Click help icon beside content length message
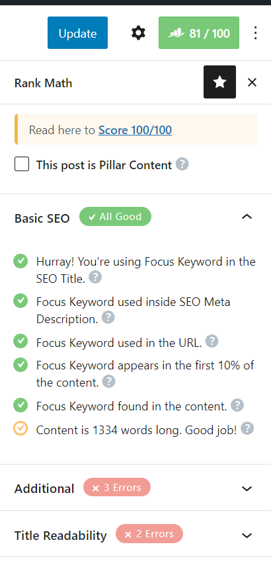The width and height of the screenshot is (271, 565). 247,428
